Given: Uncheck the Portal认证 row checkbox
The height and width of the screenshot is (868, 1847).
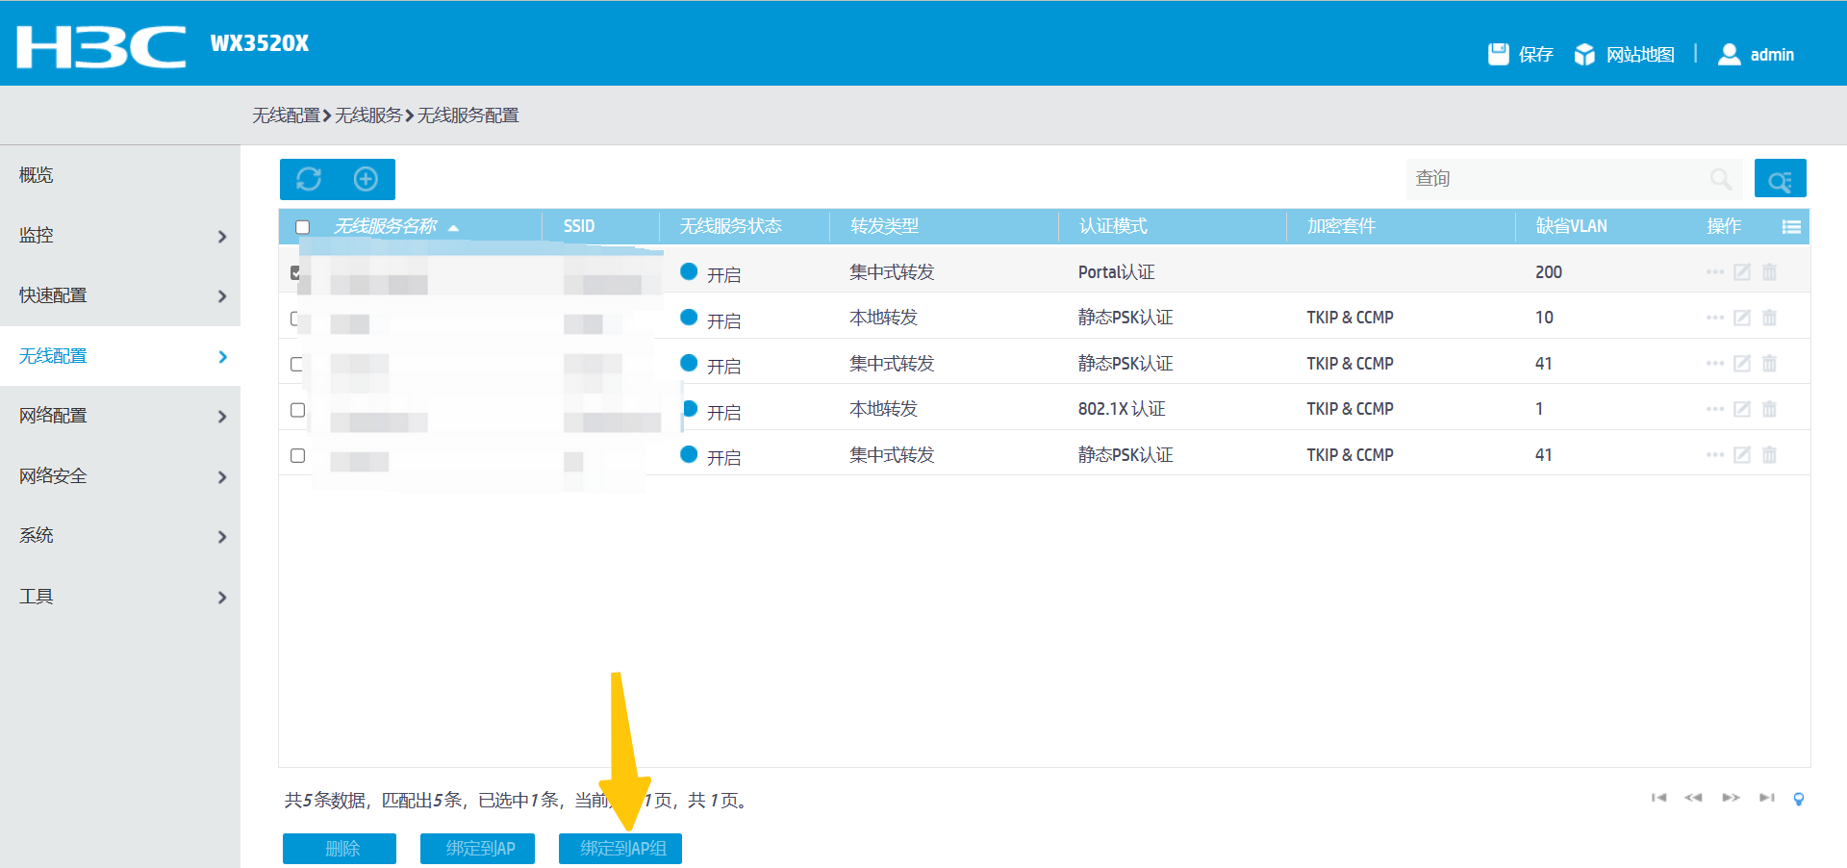Looking at the screenshot, I should point(295,272).
